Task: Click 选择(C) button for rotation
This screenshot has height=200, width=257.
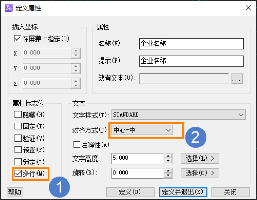Action: [x=200, y=173]
